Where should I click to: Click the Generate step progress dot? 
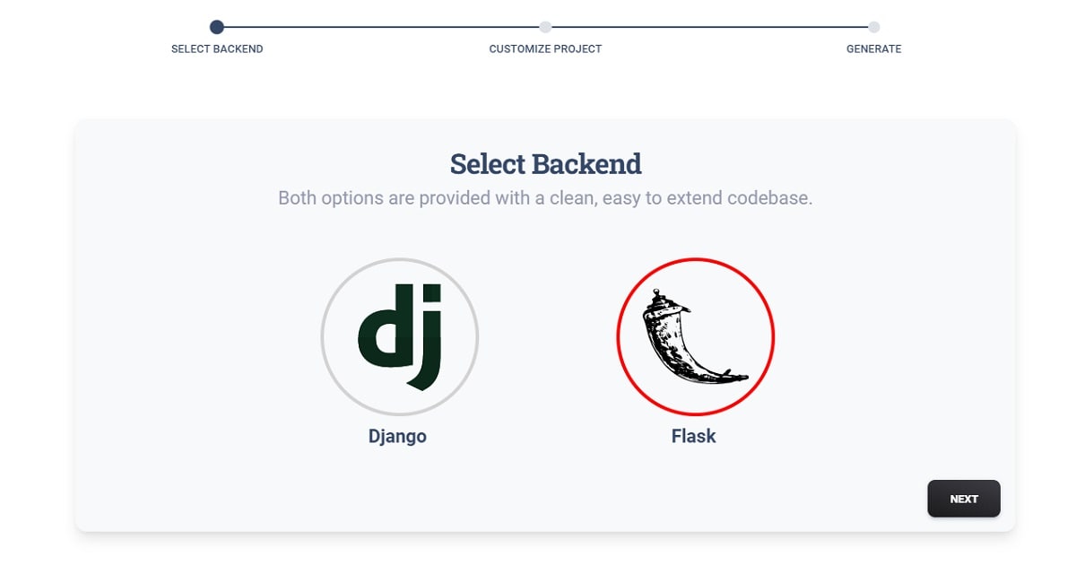coord(873,28)
